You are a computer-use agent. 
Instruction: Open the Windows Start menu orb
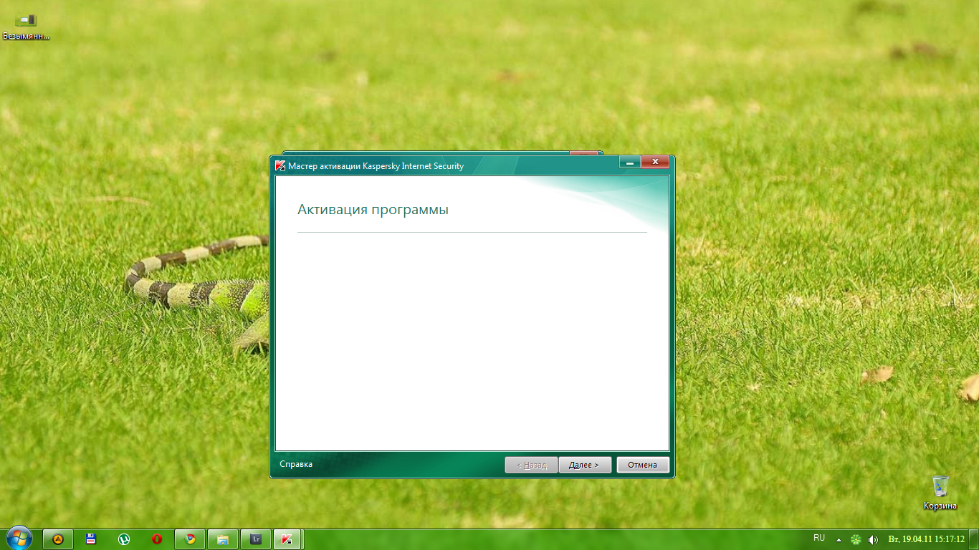(x=19, y=539)
